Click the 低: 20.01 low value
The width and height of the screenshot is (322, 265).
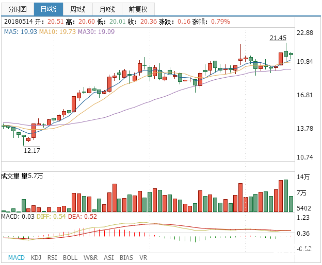[111, 22]
